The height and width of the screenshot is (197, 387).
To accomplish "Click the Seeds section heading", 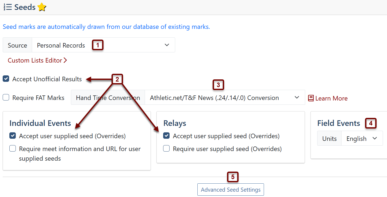I will click(25, 7).
